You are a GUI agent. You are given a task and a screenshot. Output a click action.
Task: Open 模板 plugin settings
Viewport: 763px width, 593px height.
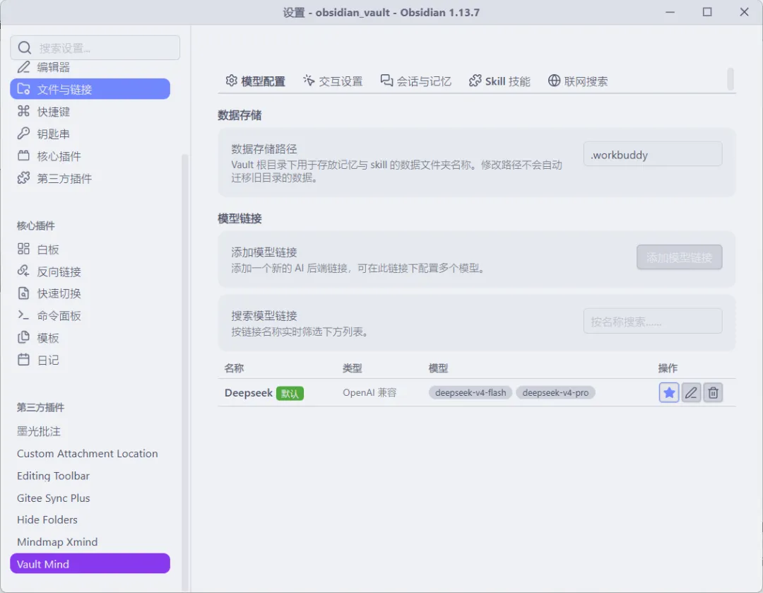90,337
